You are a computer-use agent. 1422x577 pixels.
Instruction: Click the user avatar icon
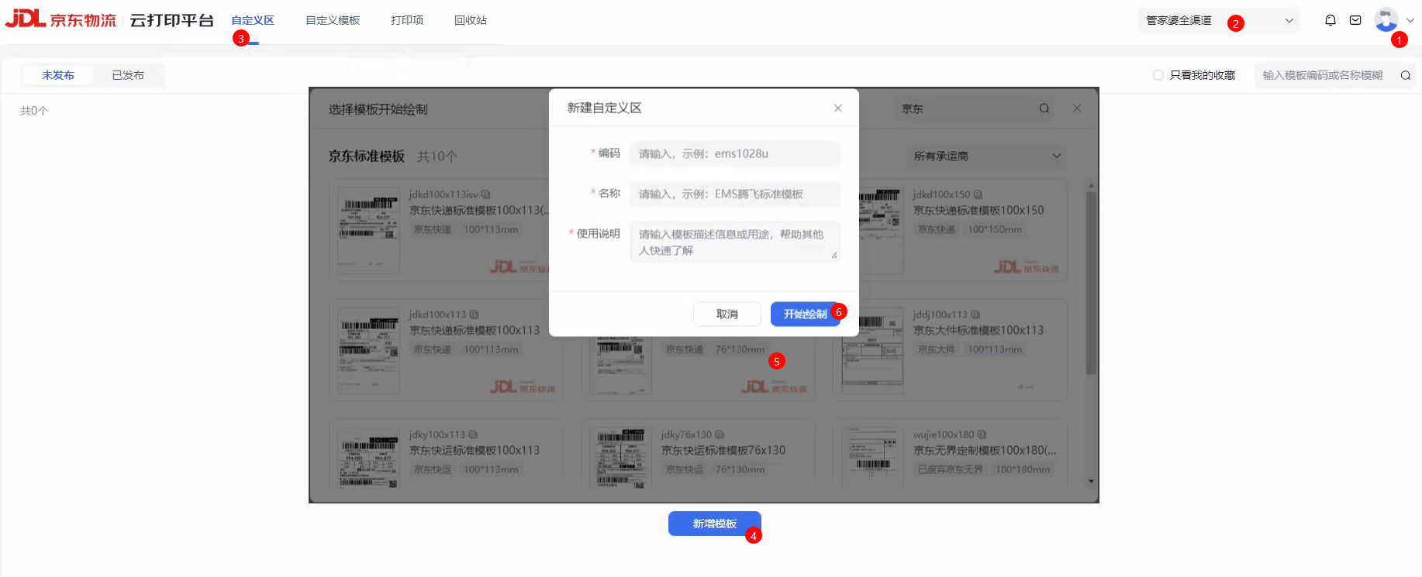[1386, 19]
